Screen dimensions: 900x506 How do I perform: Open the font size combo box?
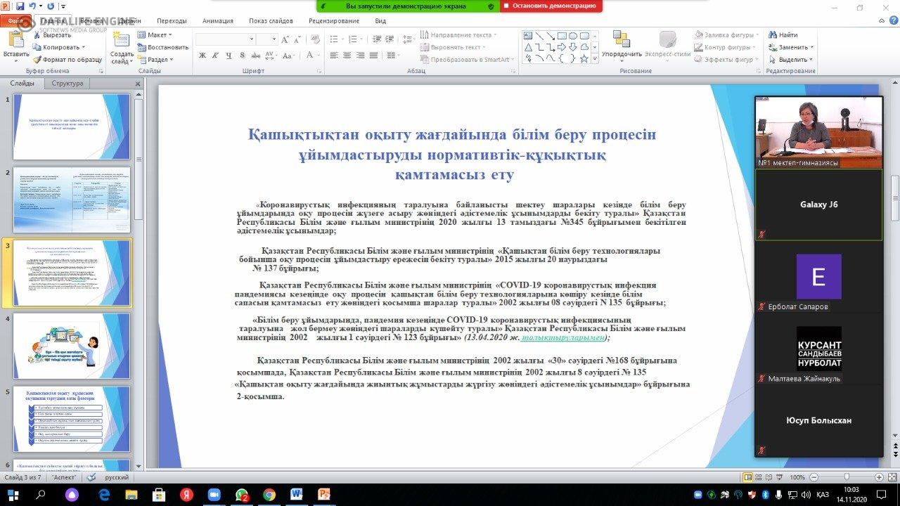click(267, 39)
